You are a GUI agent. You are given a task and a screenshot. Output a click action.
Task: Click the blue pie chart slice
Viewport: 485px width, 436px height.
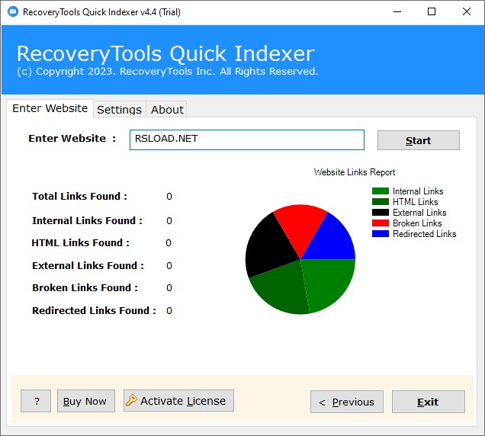click(x=331, y=241)
